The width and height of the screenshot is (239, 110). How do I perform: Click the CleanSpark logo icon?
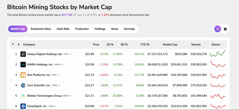(23, 106)
